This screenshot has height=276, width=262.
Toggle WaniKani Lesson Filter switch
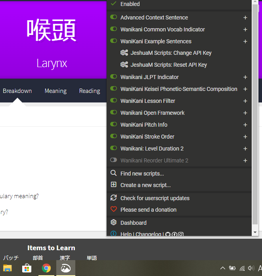(113, 100)
